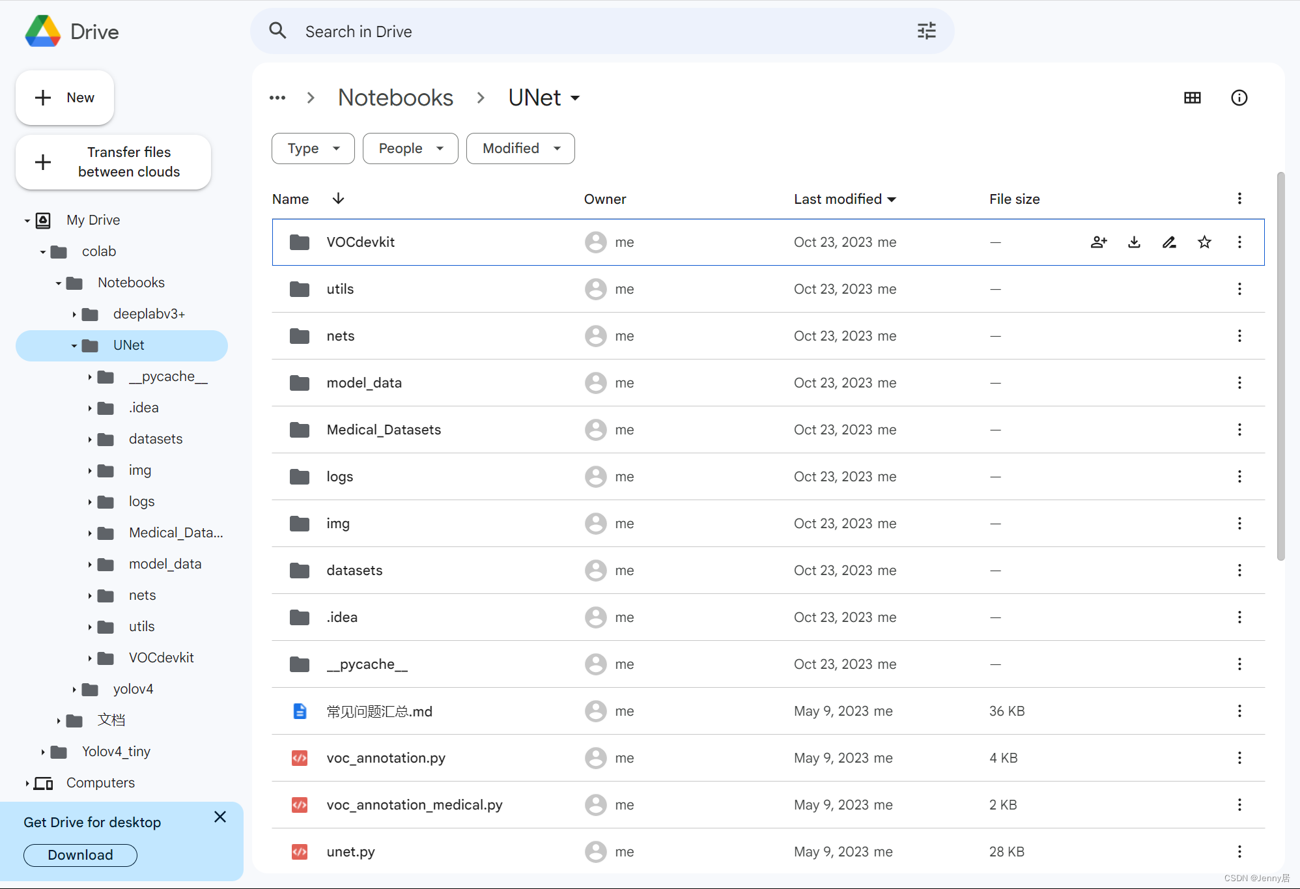Click the Search in Drive field
The height and width of the screenshot is (889, 1300).
(x=521, y=31)
